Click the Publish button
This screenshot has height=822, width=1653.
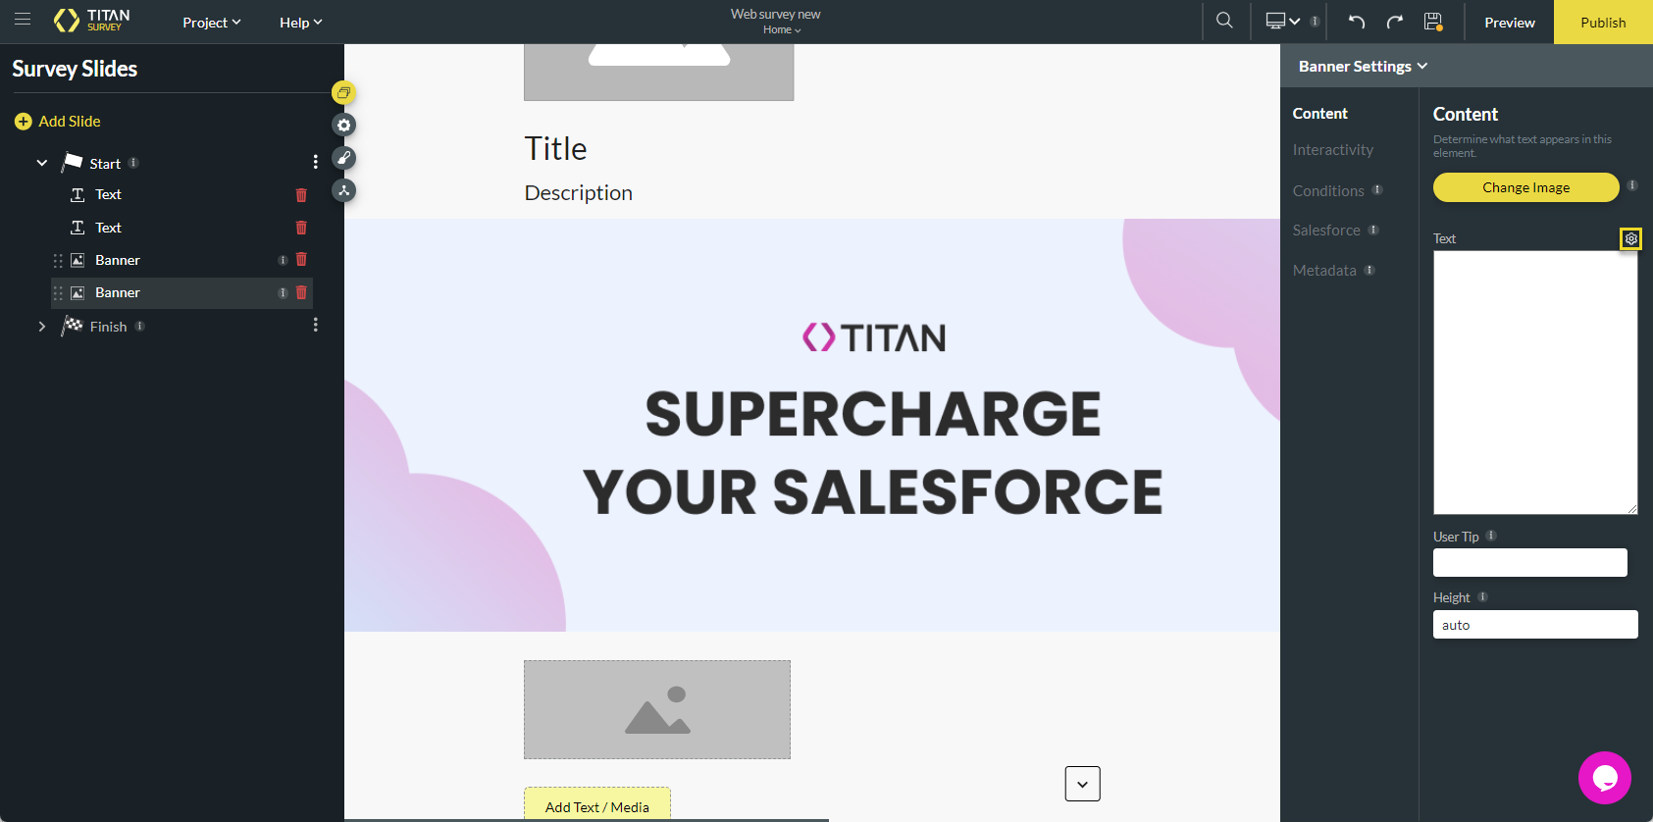click(1603, 23)
